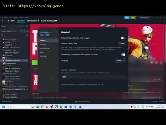Open the Steam menu in the title bar
Image resolution: width=166 pixels, height=125 pixels.
6,18
